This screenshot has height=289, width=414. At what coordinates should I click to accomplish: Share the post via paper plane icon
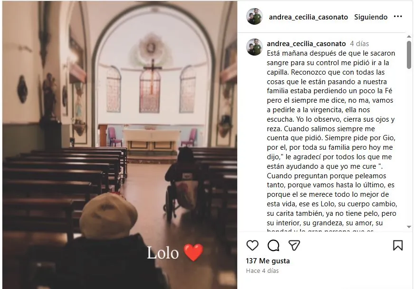tap(294, 245)
